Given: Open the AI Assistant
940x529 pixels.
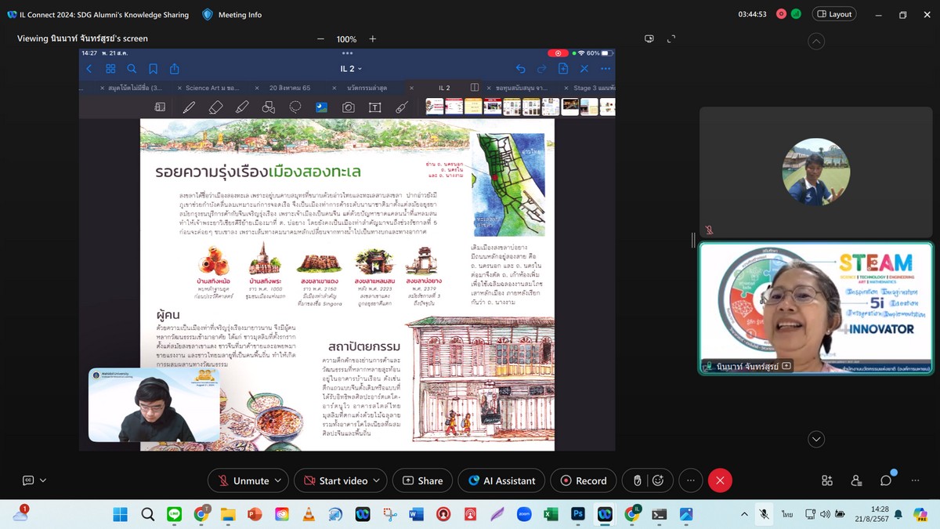Looking at the screenshot, I should click(501, 480).
